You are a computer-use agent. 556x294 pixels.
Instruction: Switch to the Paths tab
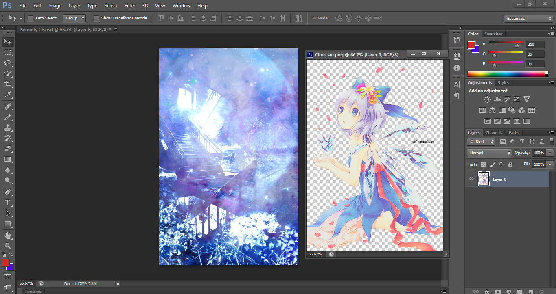pos(514,133)
